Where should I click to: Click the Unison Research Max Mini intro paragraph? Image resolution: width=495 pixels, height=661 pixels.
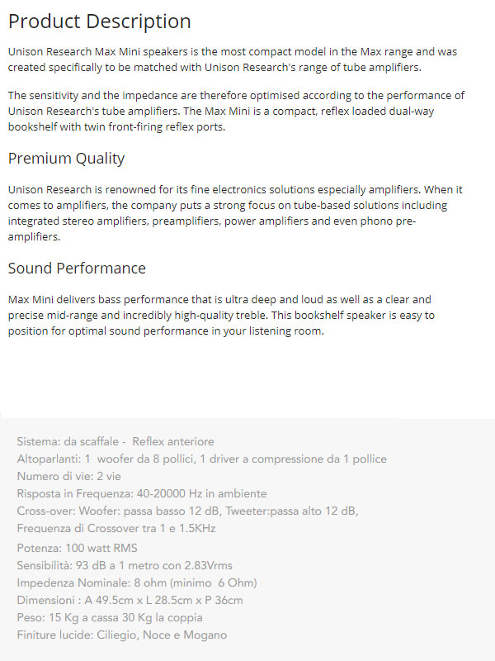coord(233,59)
